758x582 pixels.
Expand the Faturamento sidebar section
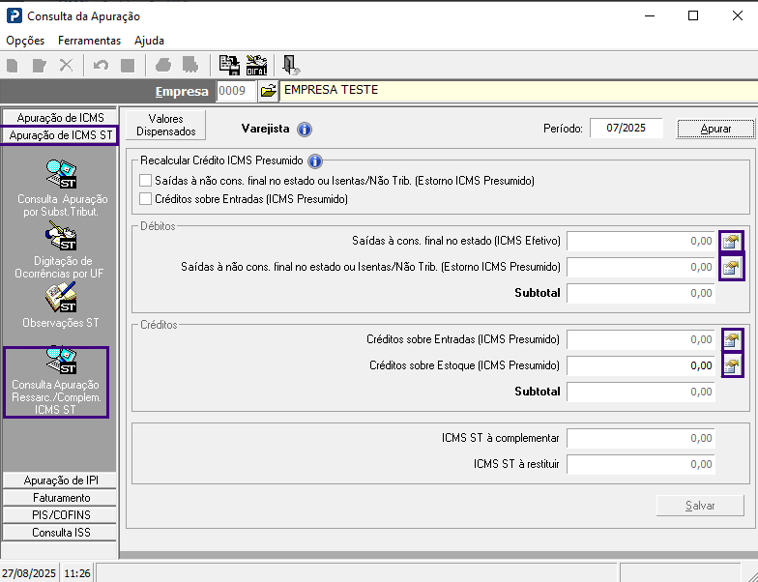pyautogui.click(x=59, y=498)
